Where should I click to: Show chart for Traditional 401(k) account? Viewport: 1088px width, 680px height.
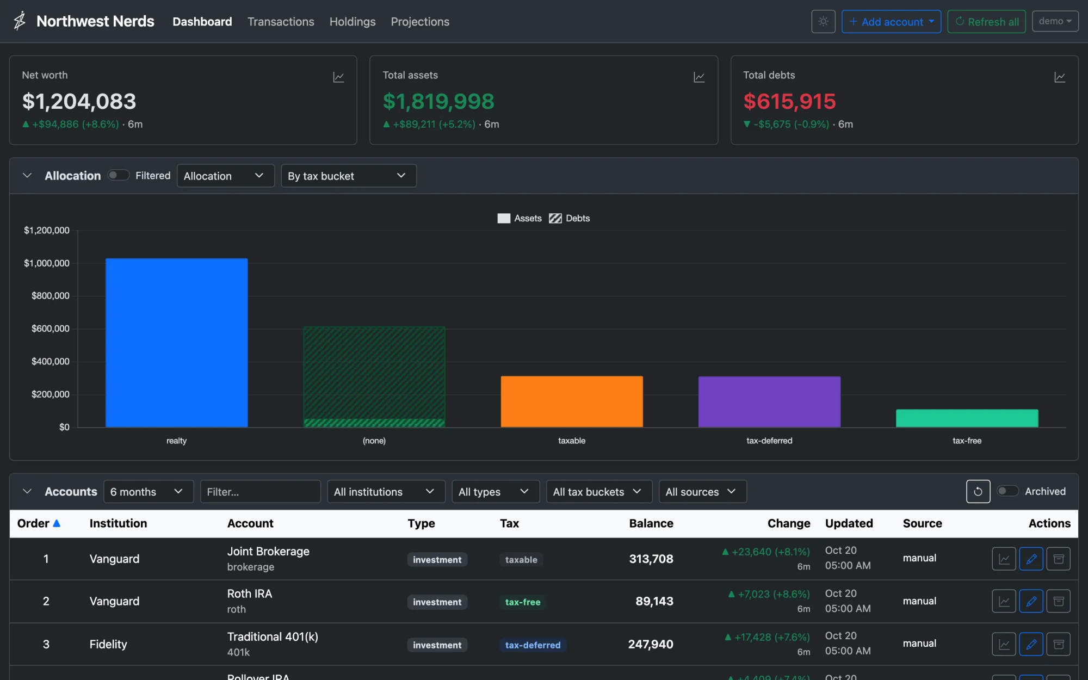[1004, 644]
